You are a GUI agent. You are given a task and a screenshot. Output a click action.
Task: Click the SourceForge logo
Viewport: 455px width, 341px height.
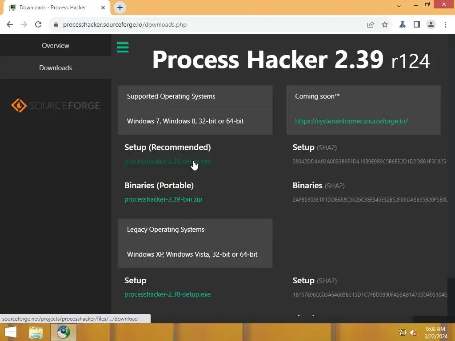(56, 105)
